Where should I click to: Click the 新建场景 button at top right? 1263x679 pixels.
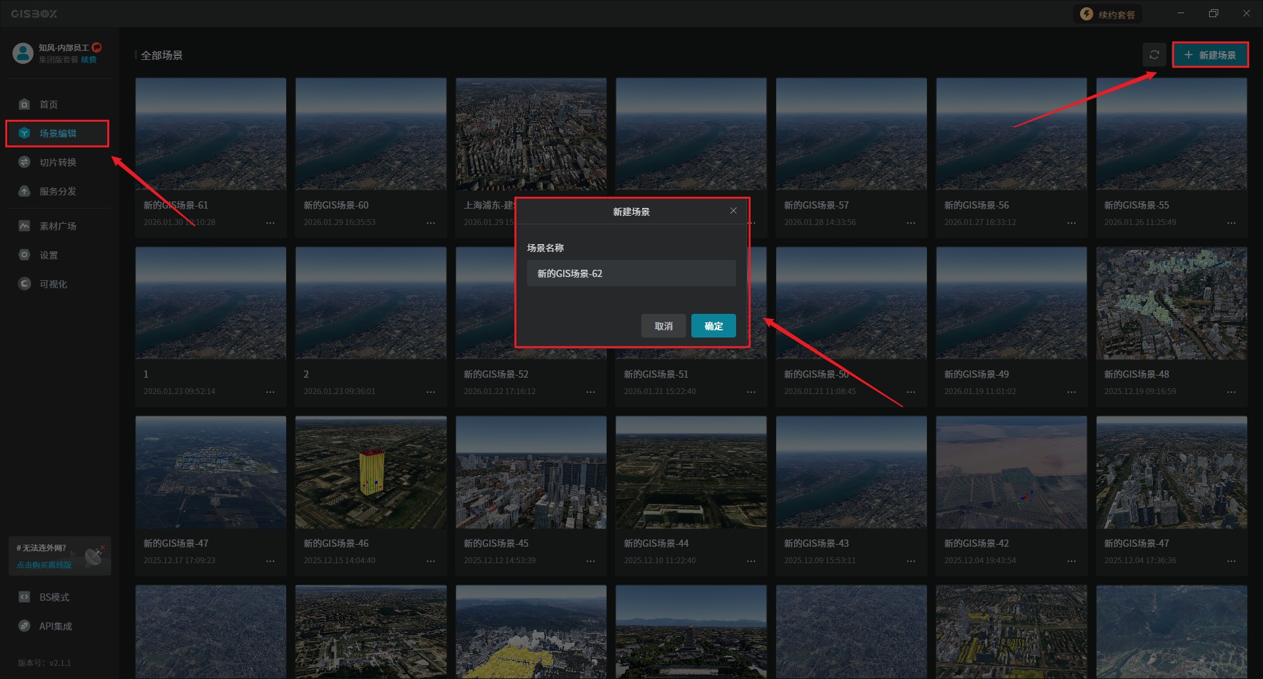click(x=1210, y=55)
